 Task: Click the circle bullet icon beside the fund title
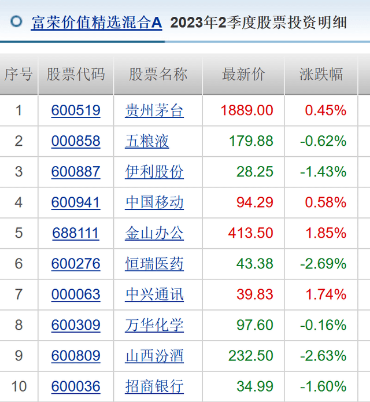16,21
